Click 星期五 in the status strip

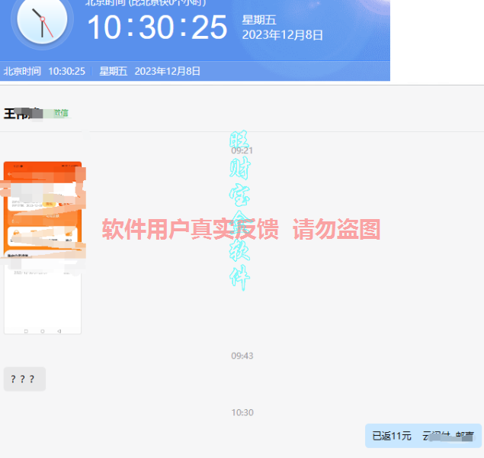[x=113, y=71]
